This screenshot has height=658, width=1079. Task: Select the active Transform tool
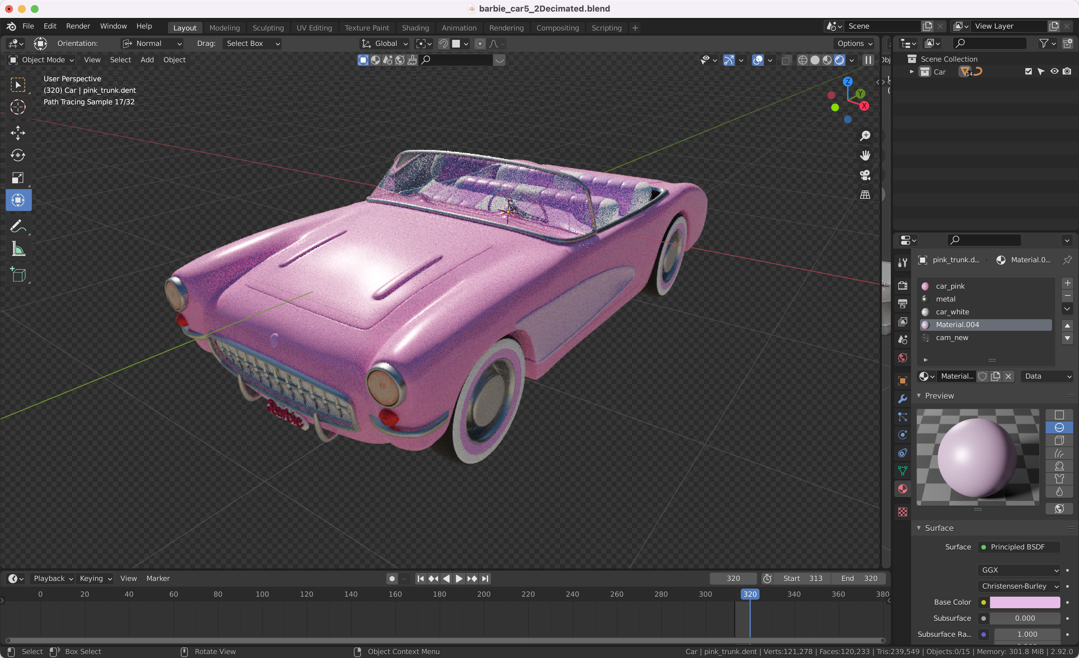18,200
